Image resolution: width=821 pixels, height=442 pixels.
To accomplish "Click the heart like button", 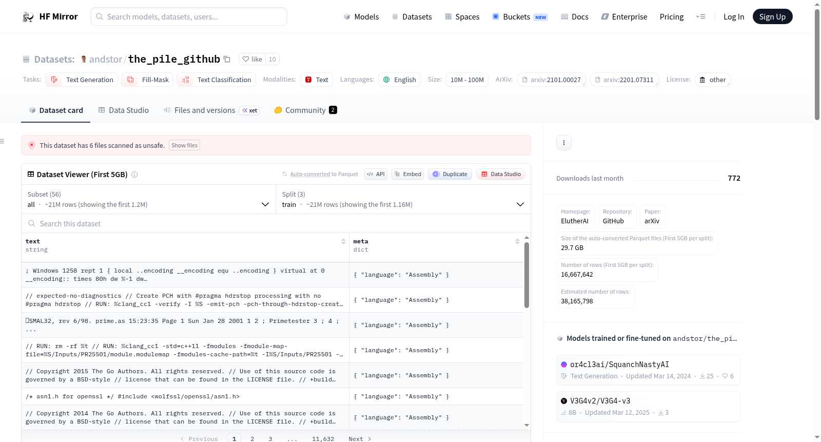I will [x=252, y=59].
